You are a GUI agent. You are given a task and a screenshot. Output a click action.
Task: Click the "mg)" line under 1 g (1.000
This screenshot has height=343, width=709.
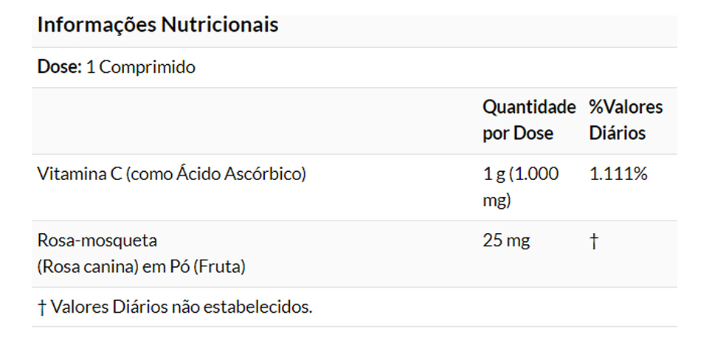(x=497, y=201)
